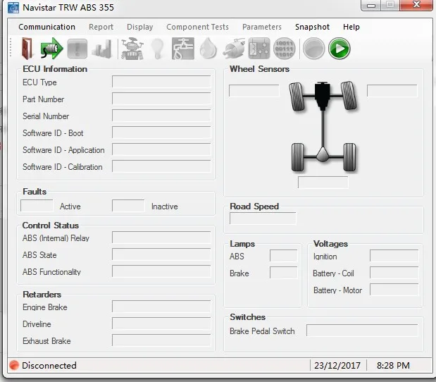436x382 pixels.
Task: Click the ECU Information group heading
Action: tap(55, 69)
